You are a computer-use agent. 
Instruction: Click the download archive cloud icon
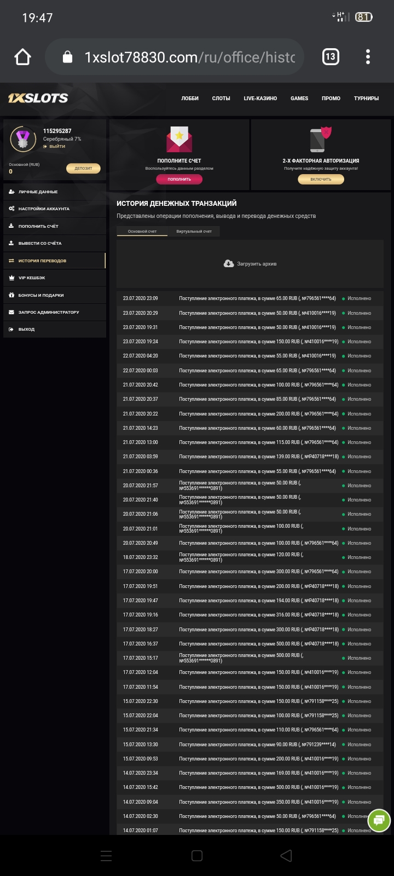click(x=229, y=264)
